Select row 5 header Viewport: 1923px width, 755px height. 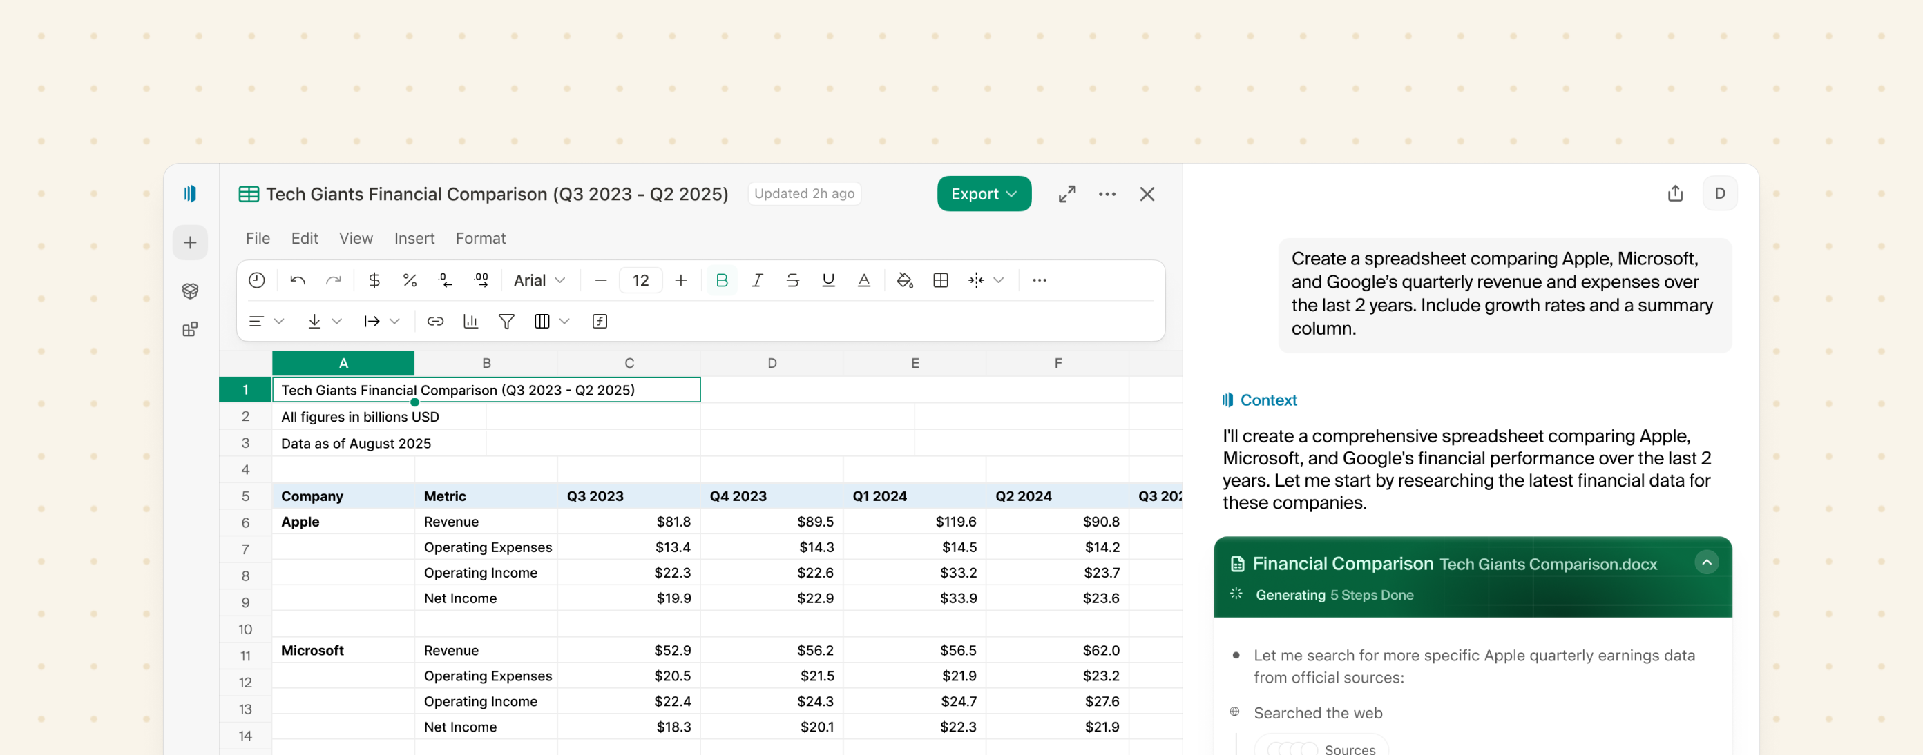(245, 496)
